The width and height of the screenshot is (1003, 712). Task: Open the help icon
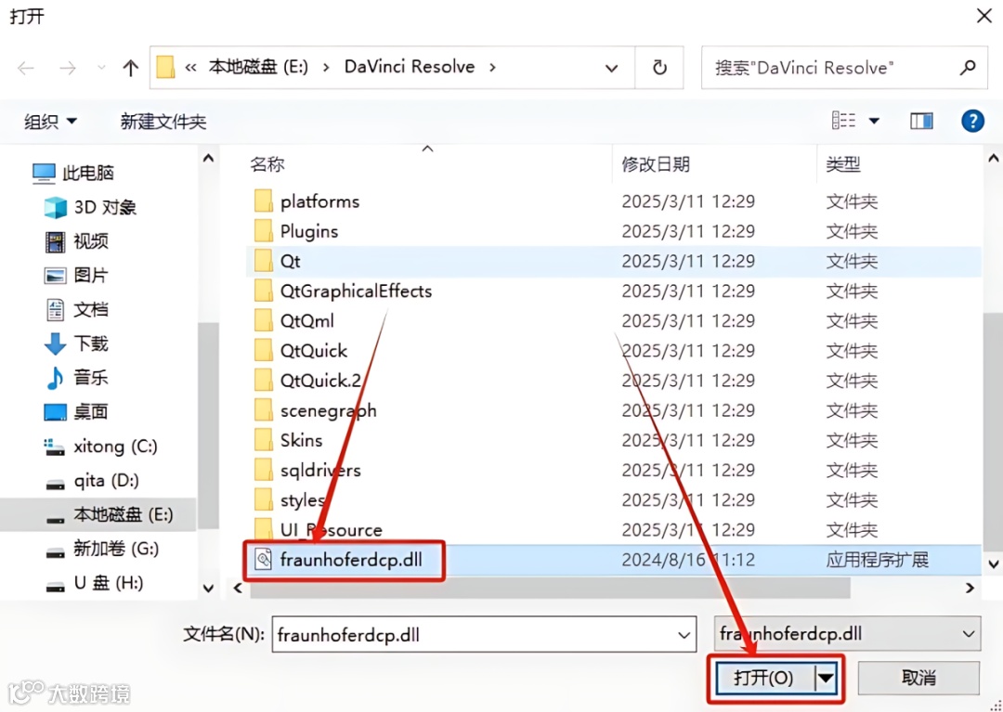[x=972, y=121]
